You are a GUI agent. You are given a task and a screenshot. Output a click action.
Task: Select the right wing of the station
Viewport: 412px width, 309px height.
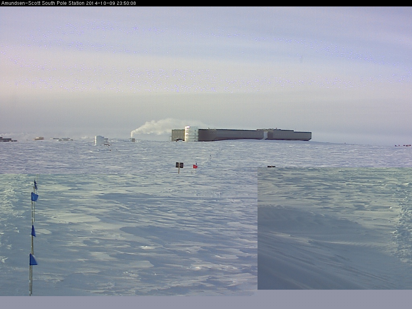click(289, 135)
